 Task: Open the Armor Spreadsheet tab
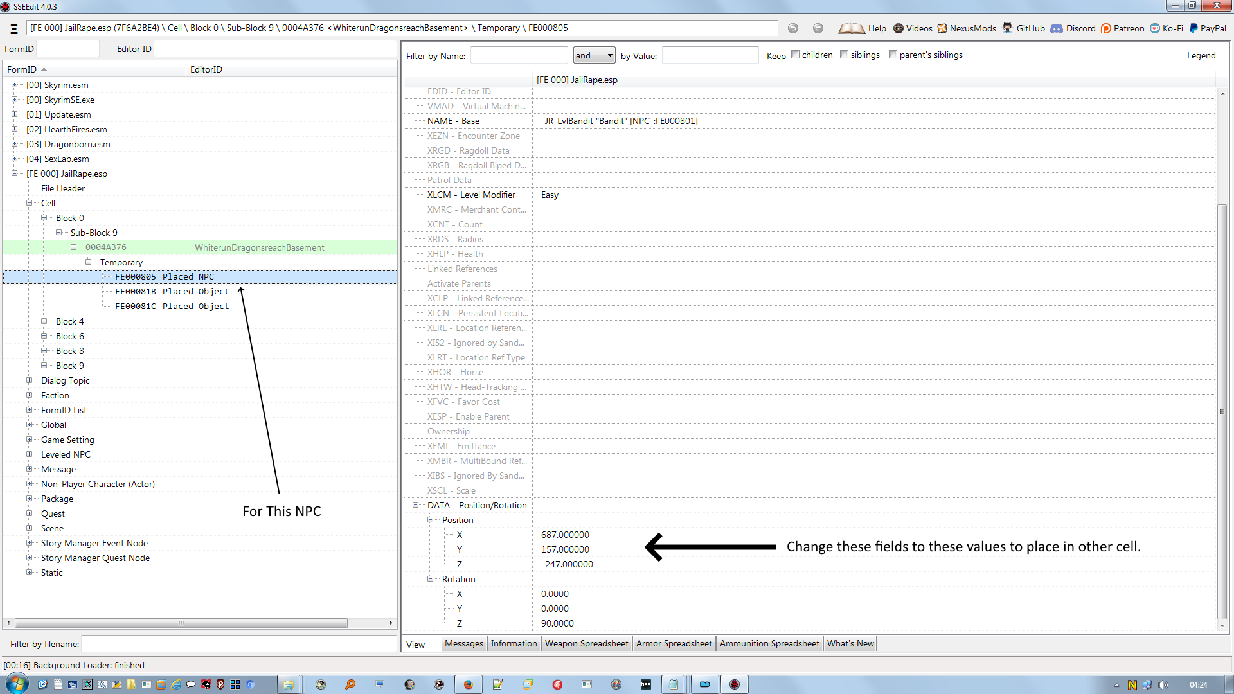(674, 643)
